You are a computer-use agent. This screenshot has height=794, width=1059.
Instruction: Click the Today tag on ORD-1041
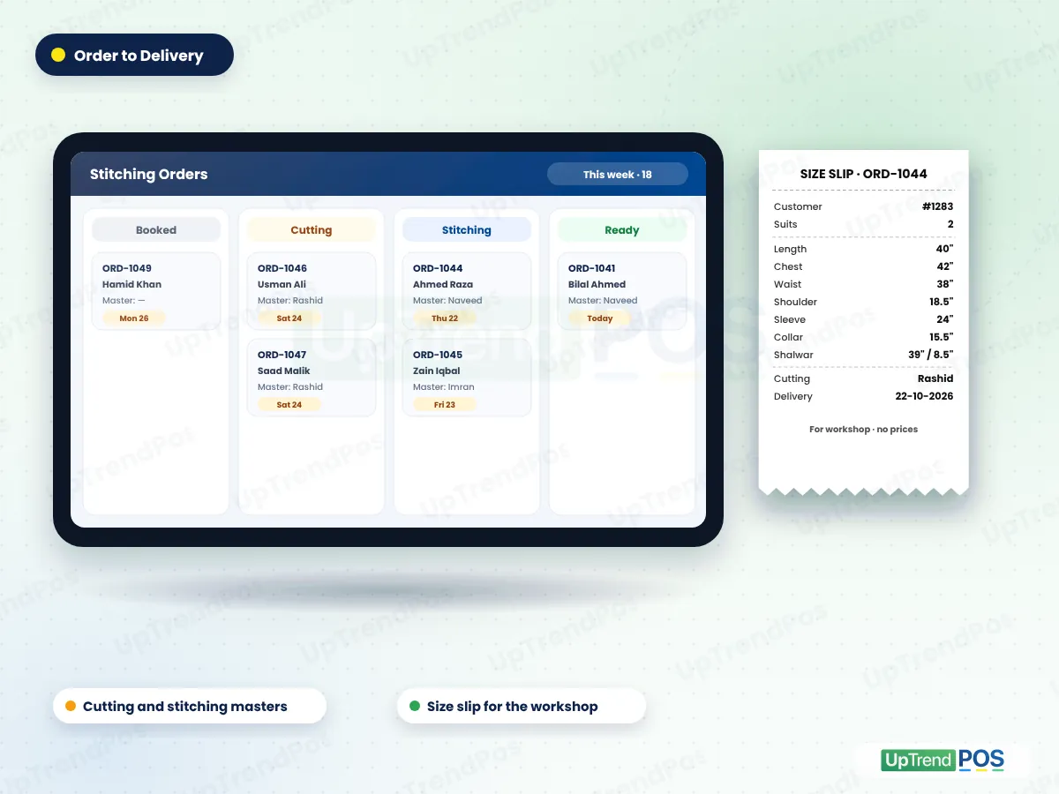pos(600,318)
